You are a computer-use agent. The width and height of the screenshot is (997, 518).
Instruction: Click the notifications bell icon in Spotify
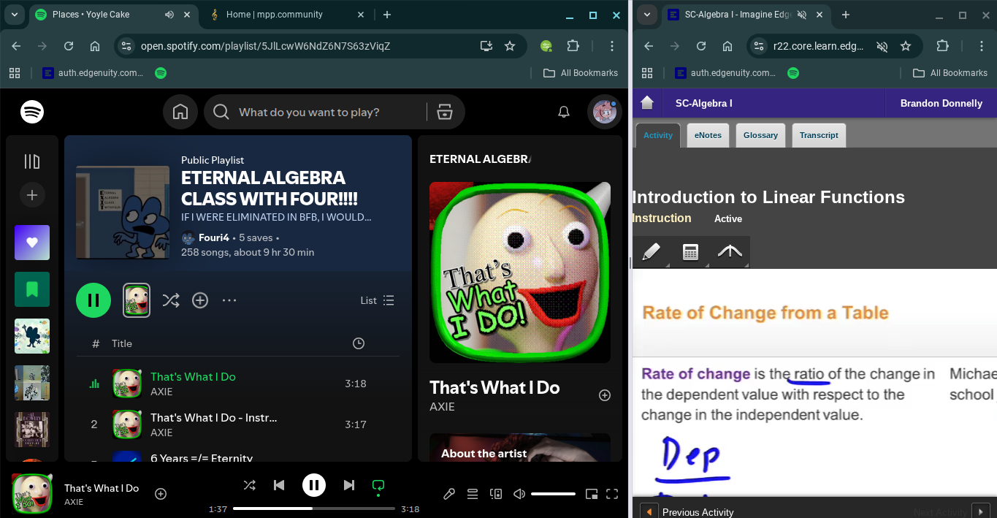point(564,112)
